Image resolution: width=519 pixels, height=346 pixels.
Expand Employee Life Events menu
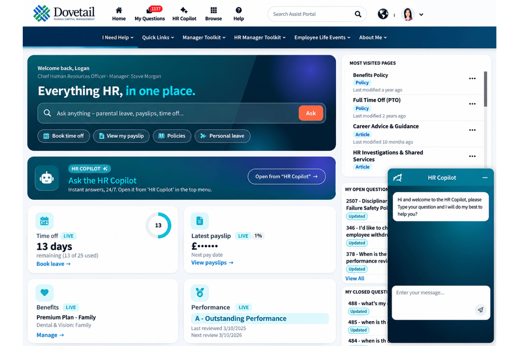click(x=322, y=38)
